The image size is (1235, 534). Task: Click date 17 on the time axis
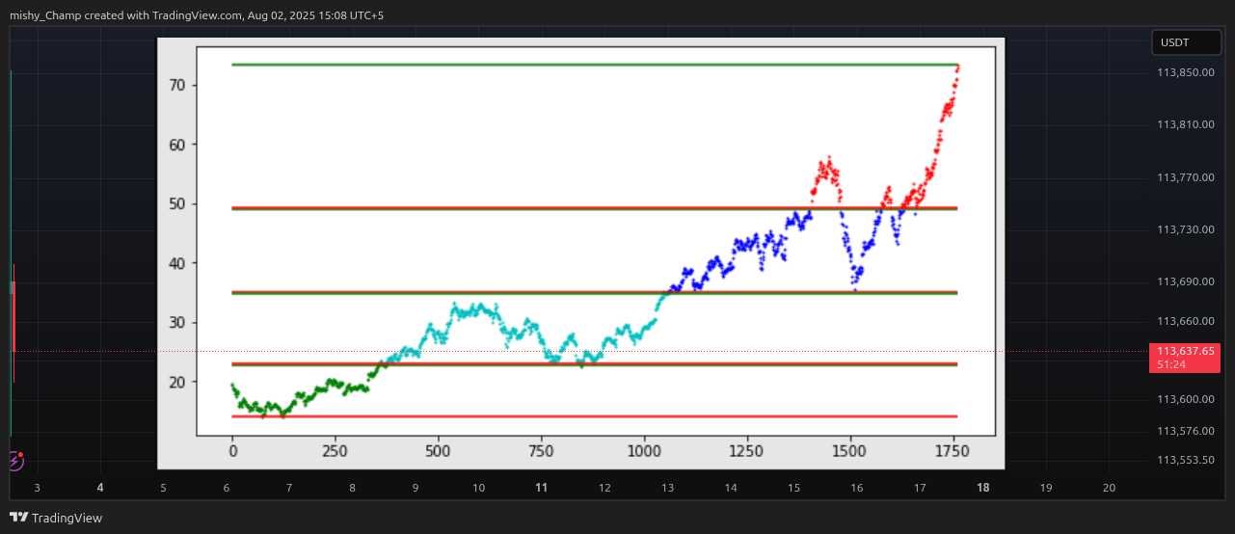(920, 488)
